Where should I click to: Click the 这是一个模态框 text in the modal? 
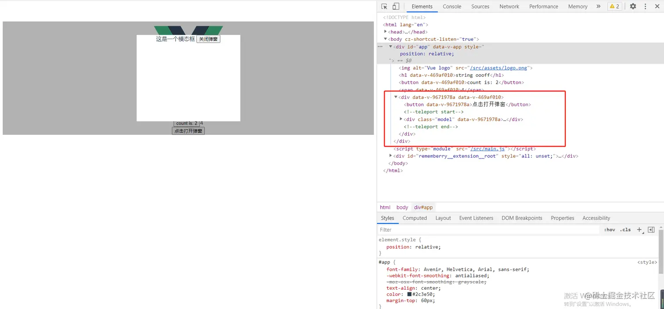175,39
